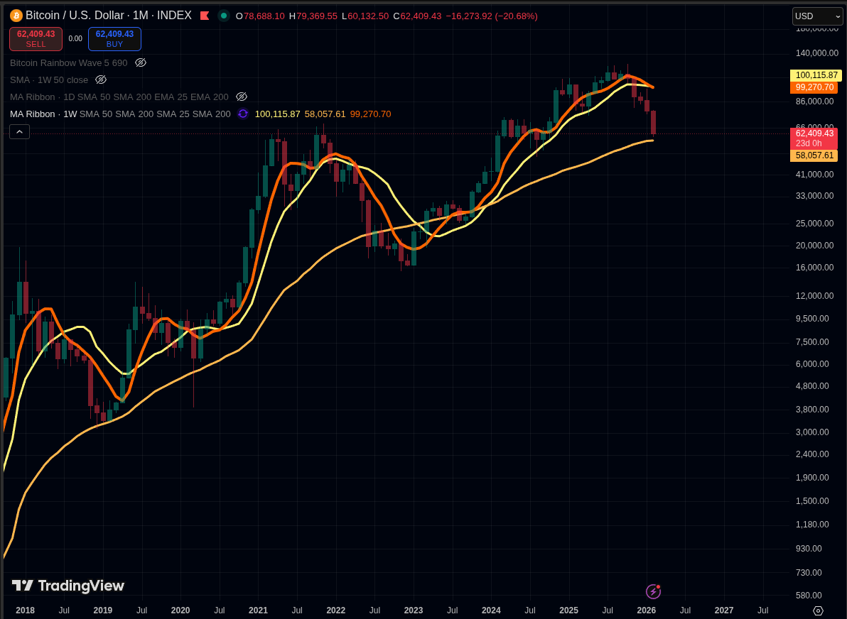Show the Bitcoin Rainbow Wave indicator
This screenshot has width=847, height=619.
(x=141, y=62)
